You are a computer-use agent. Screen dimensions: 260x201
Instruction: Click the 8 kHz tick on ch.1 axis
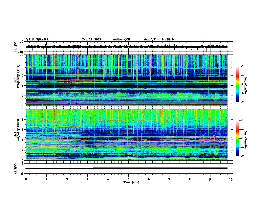pyautogui.click(x=23, y=65)
